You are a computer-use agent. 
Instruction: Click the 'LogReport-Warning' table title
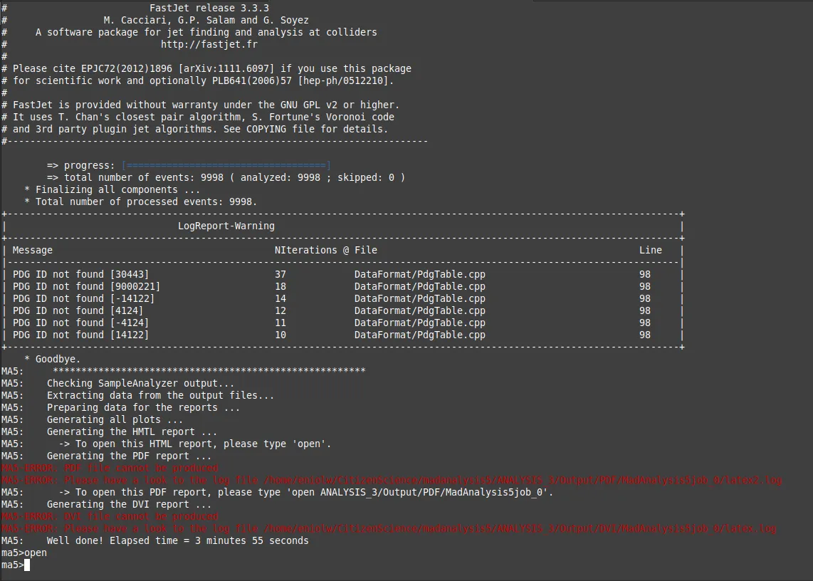[x=226, y=226]
